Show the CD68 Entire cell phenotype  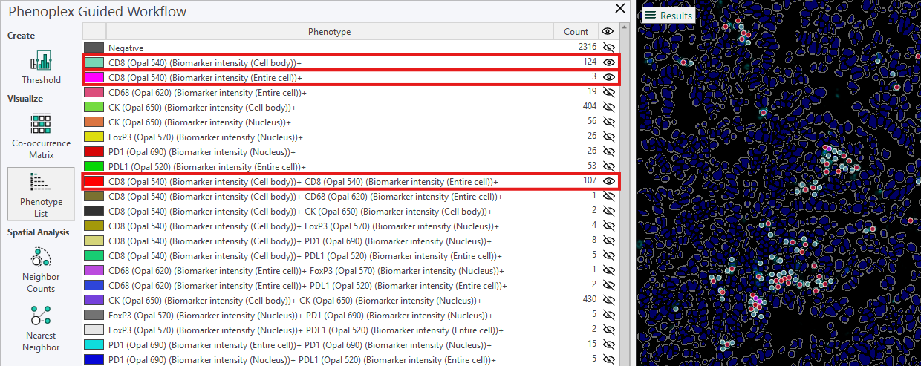[x=609, y=92]
